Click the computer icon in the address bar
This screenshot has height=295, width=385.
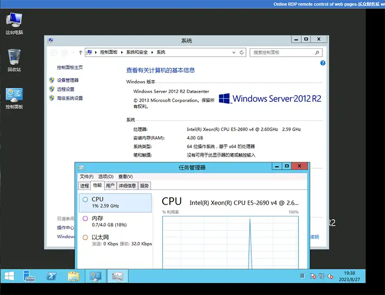[89, 53]
